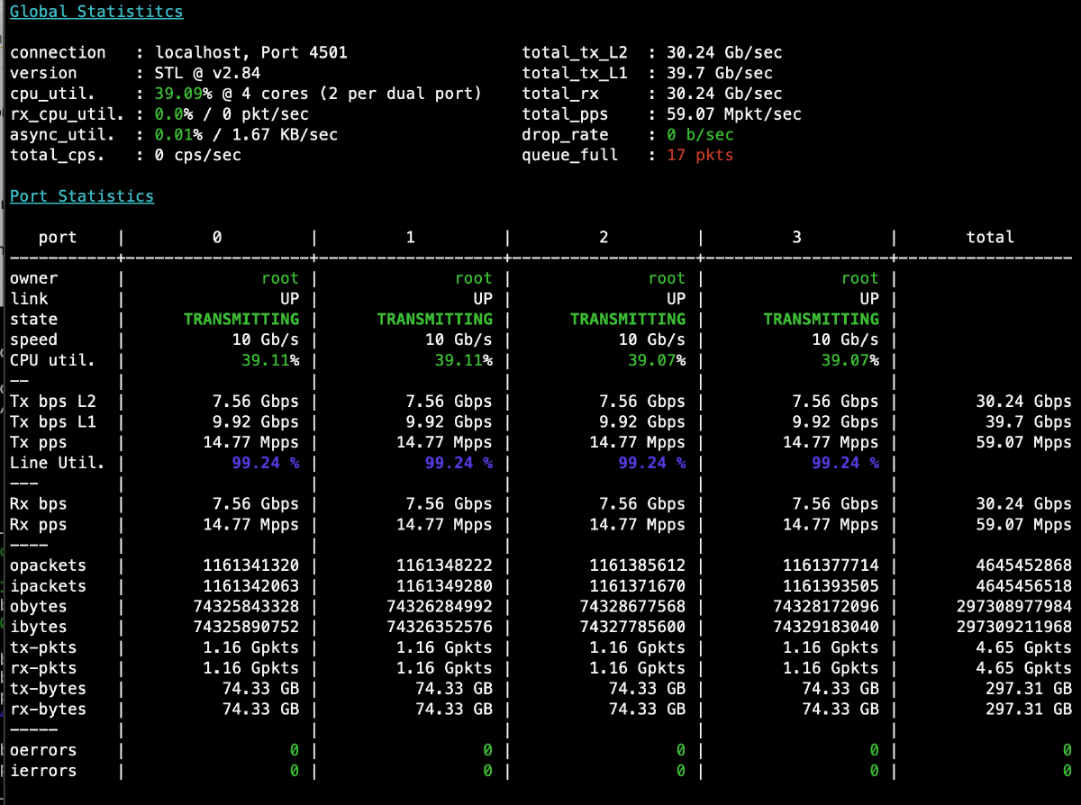The width and height of the screenshot is (1081, 805).
Task: Click the Port Statistics underlined heading
Action: [82, 196]
